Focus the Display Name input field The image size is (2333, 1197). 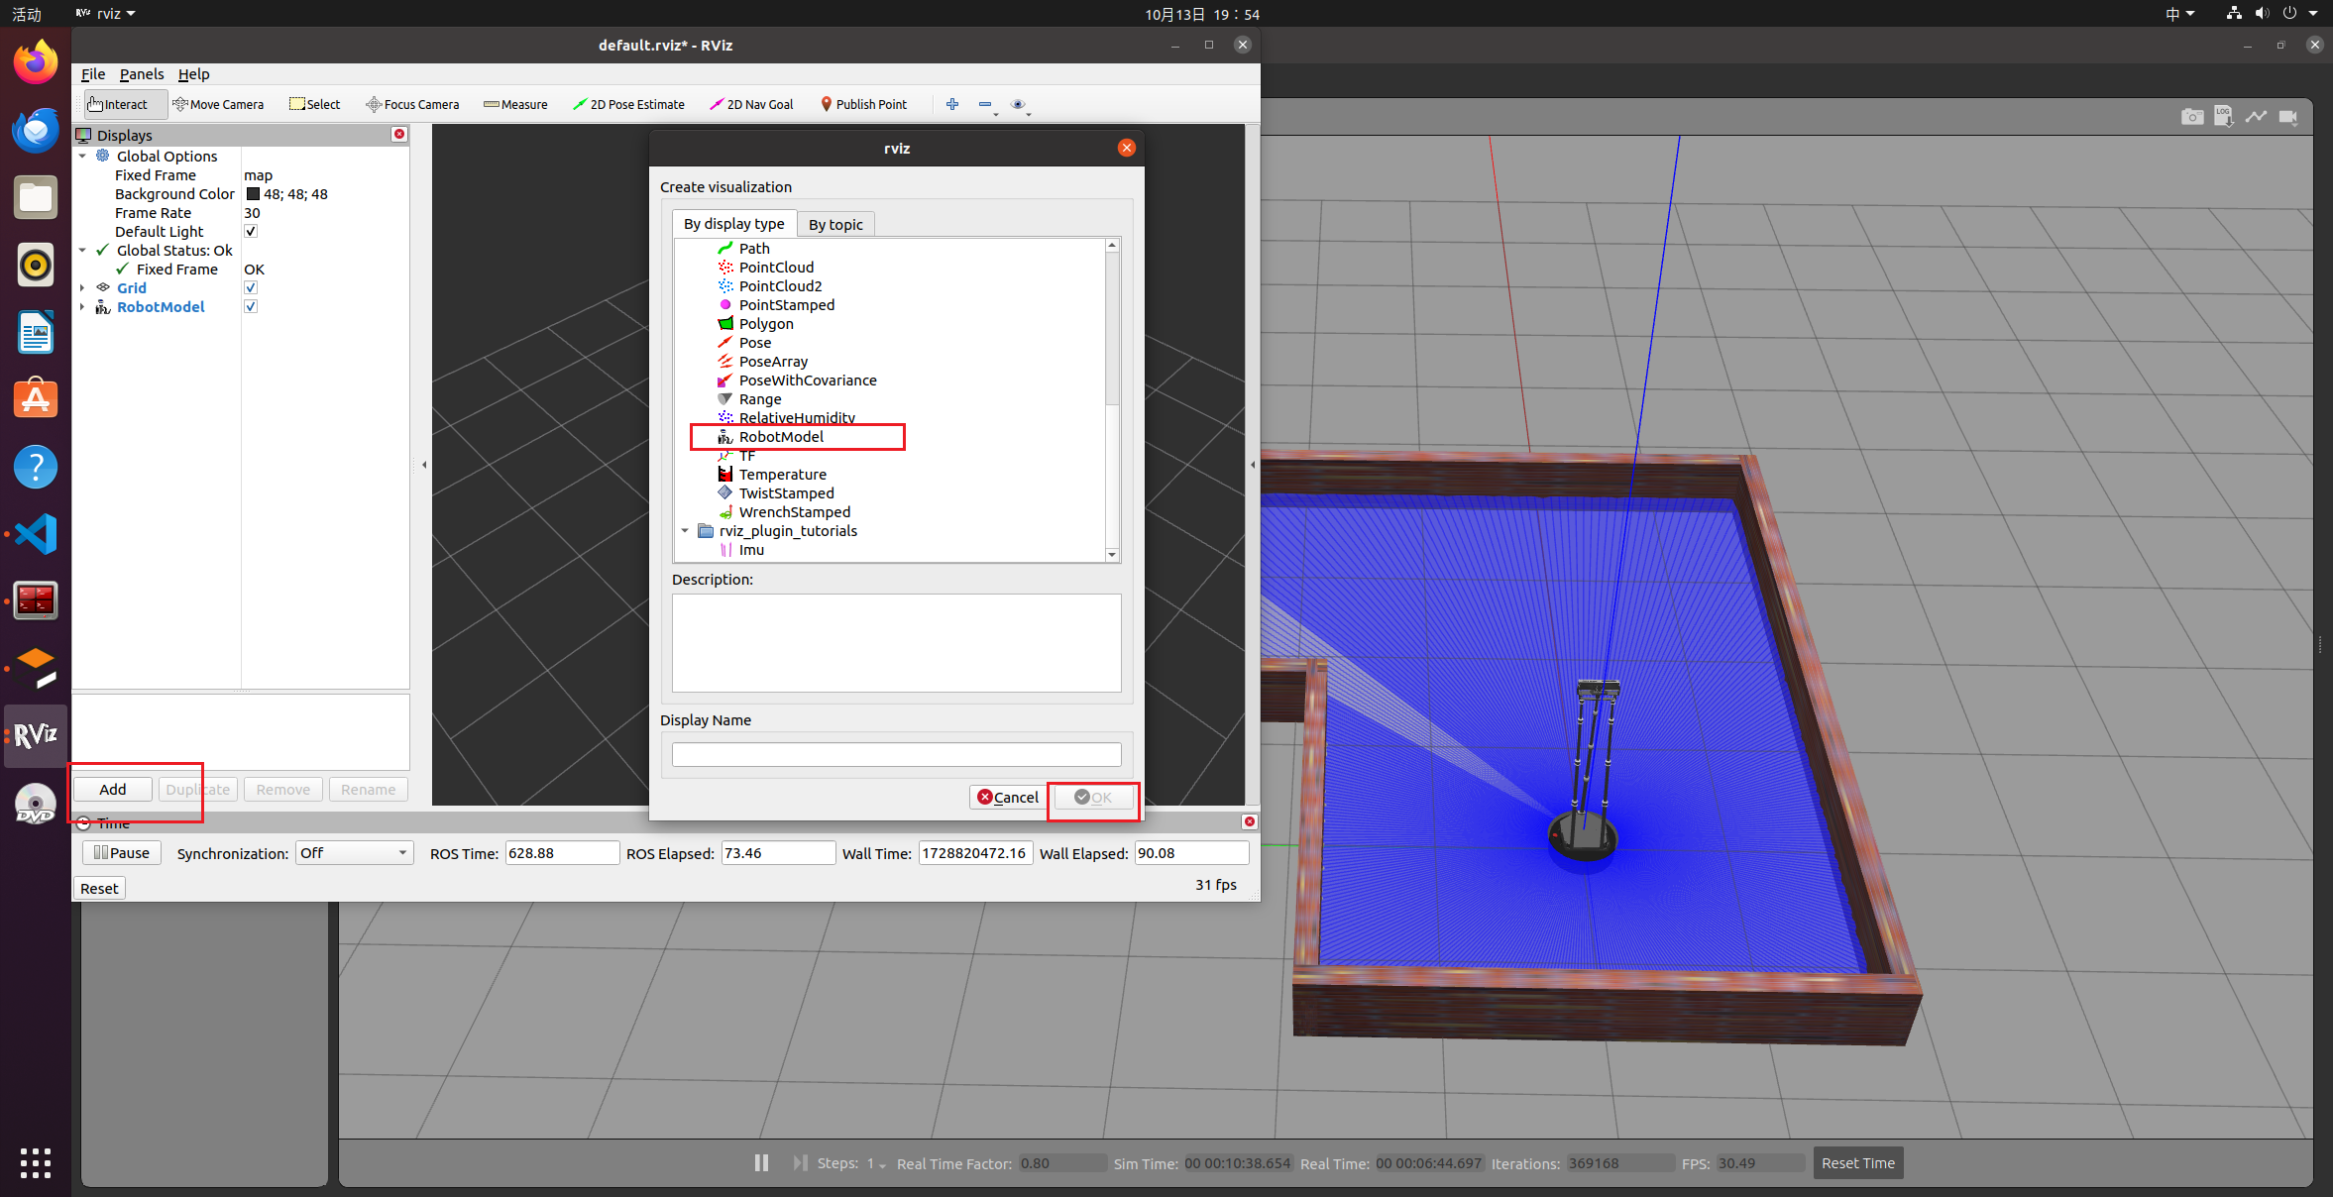tap(896, 754)
